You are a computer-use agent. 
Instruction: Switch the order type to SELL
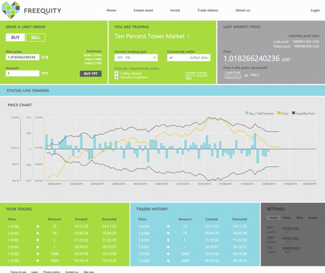tap(36, 37)
